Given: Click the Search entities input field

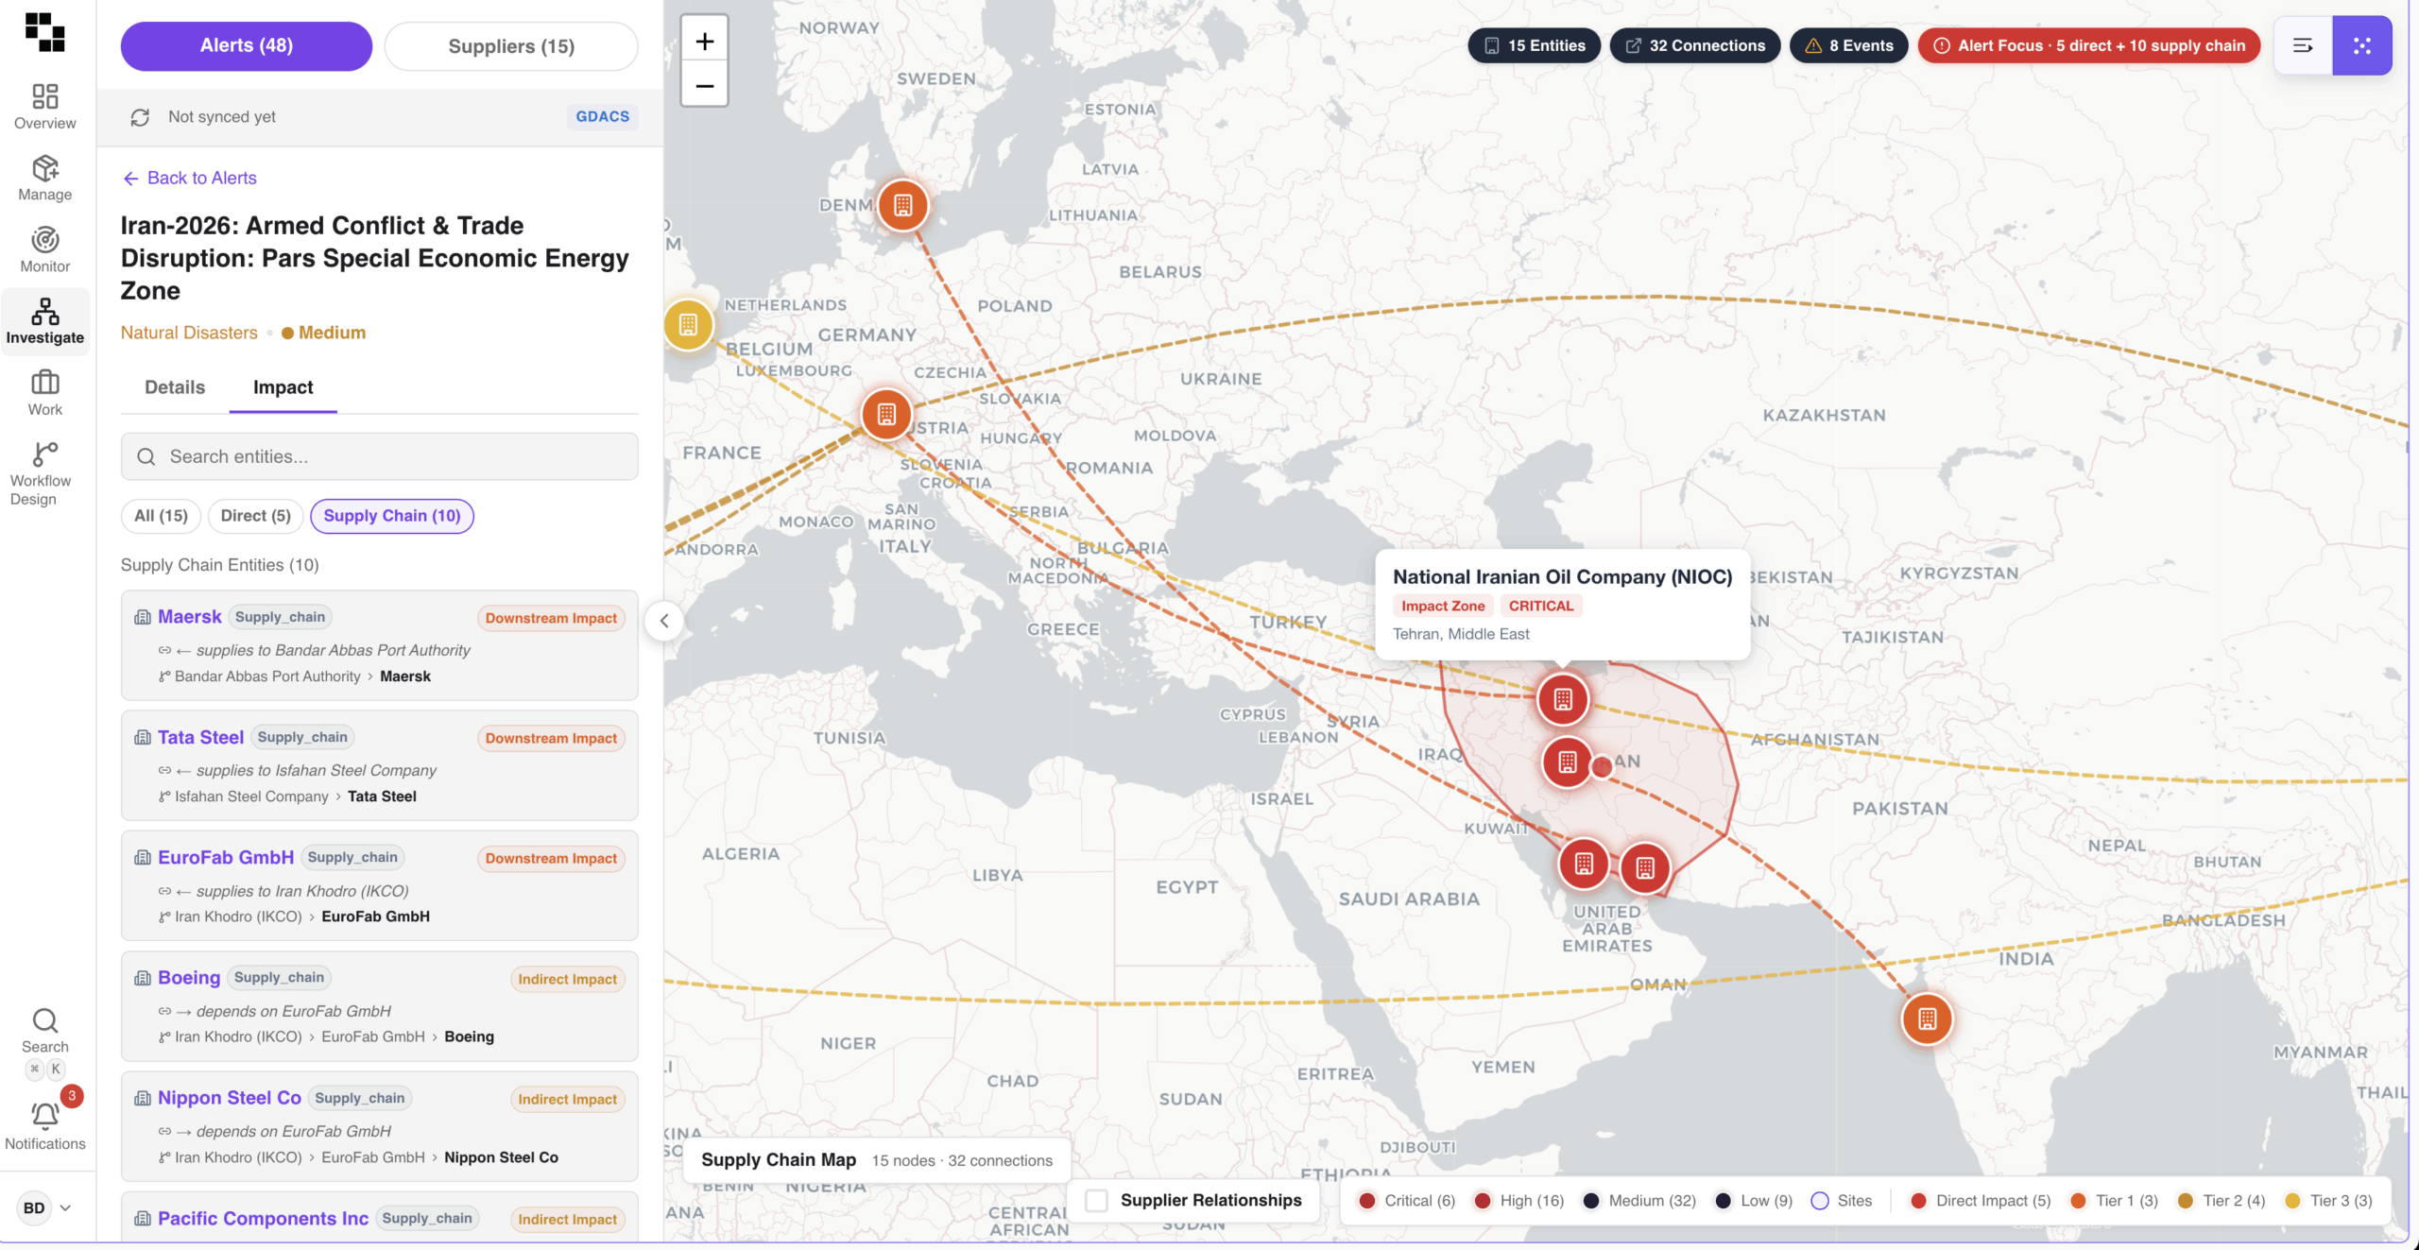Looking at the screenshot, I should pos(379,456).
